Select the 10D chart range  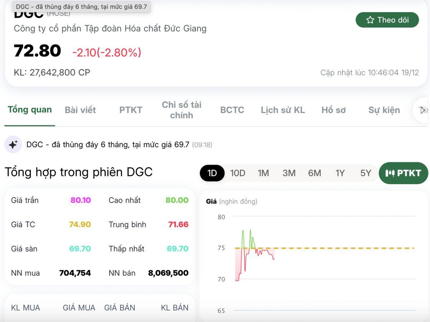pos(238,173)
